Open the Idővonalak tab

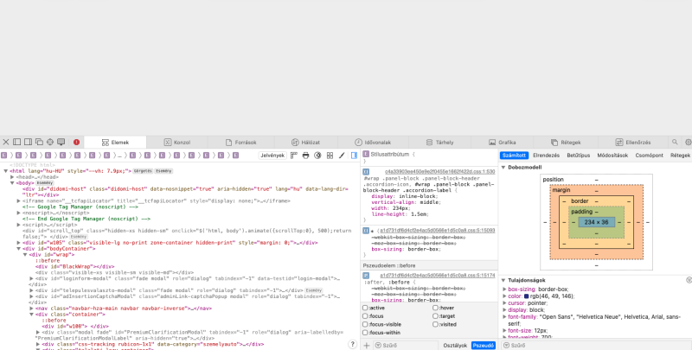[373, 143]
